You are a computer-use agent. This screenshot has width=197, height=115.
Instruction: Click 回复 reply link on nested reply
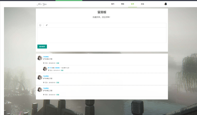pos(62,70)
